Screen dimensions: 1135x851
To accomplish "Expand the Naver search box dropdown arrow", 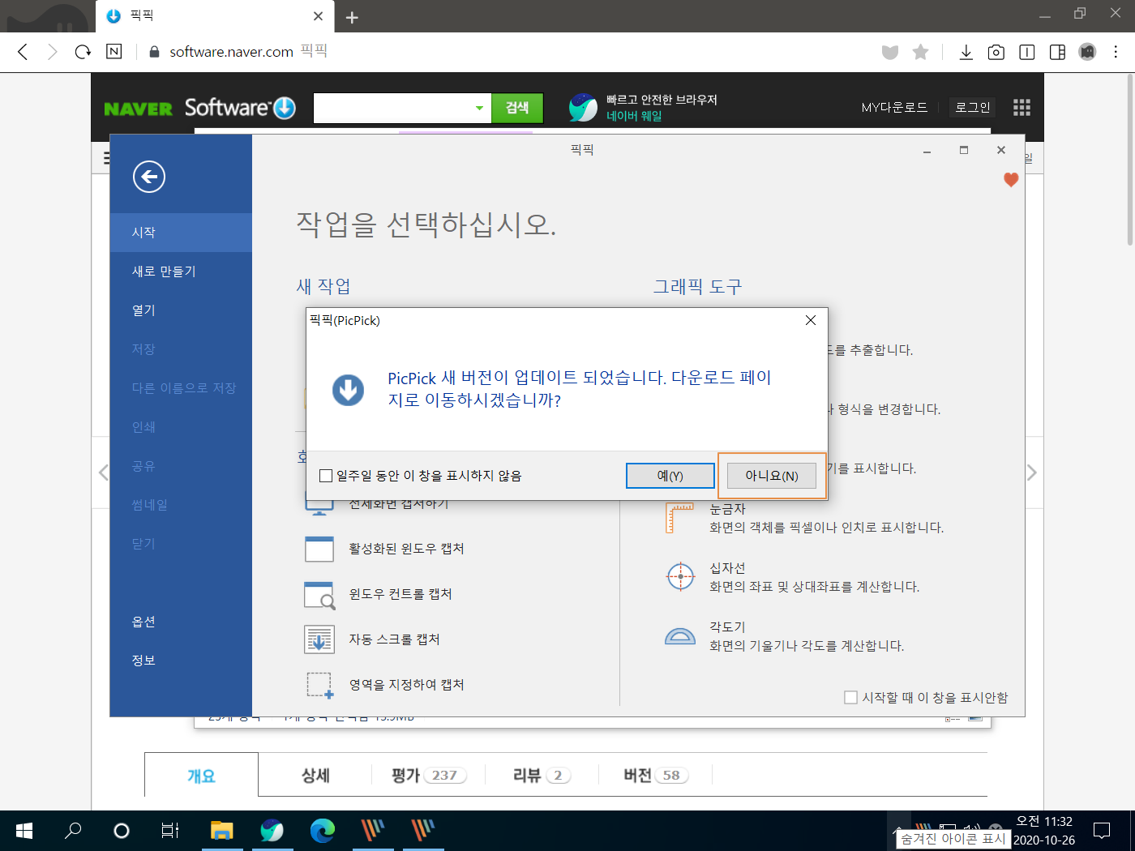I will (479, 108).
